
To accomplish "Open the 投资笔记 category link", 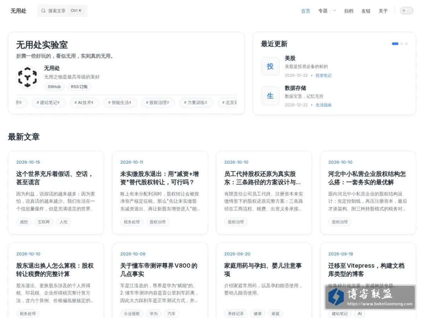I will [323, 76].
